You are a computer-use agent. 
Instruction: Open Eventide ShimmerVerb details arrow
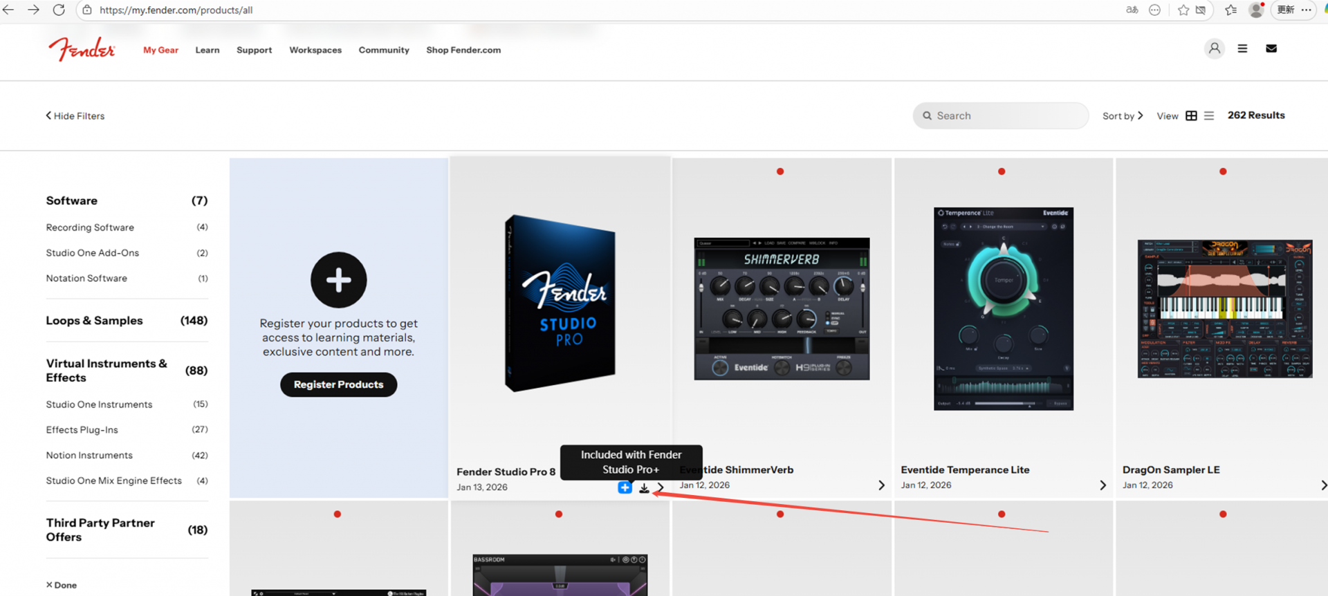pyautogui.click(x=881, y=485)
